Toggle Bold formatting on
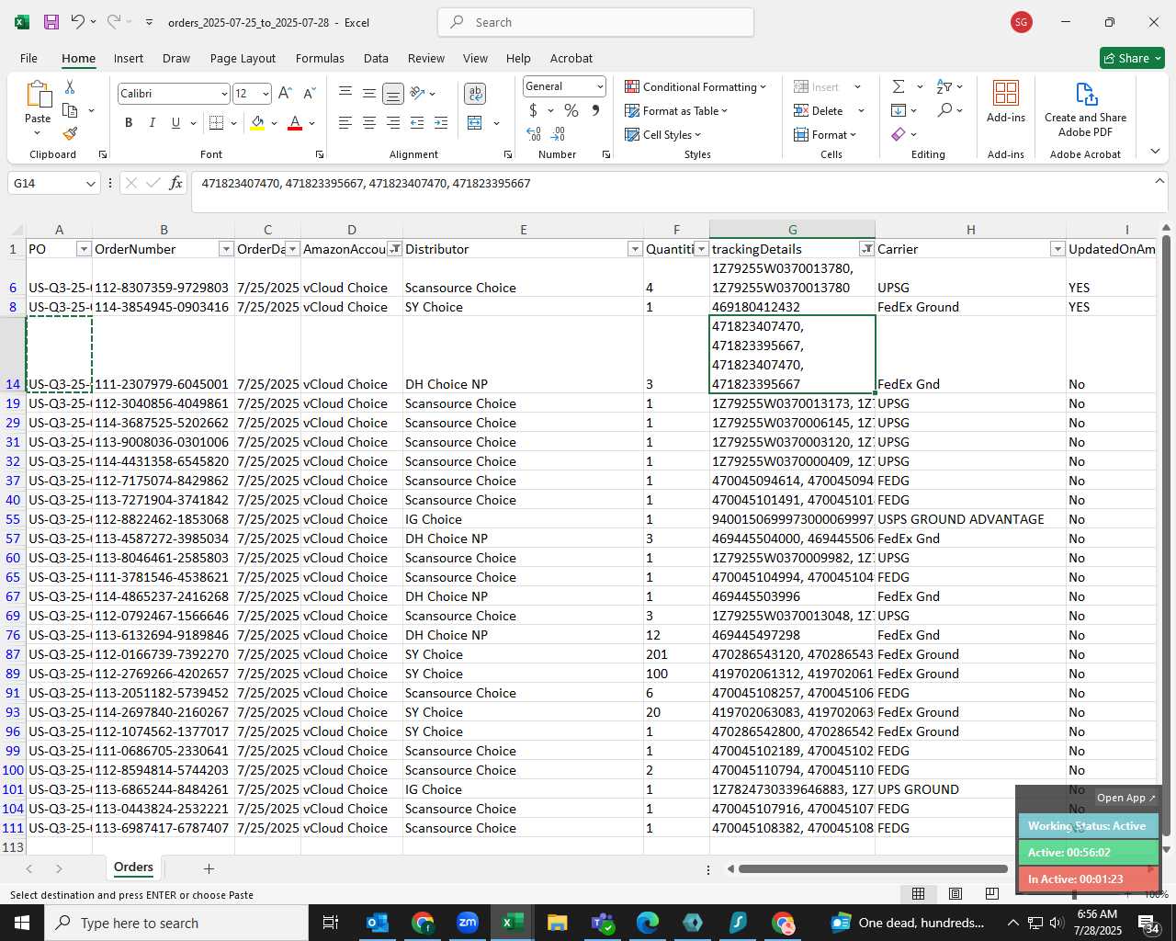This screenshot has height=941, width=1176. [x=129, y=123]
